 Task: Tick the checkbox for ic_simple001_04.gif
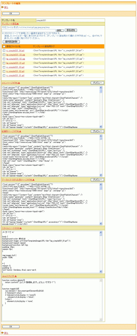coord(4,50)
